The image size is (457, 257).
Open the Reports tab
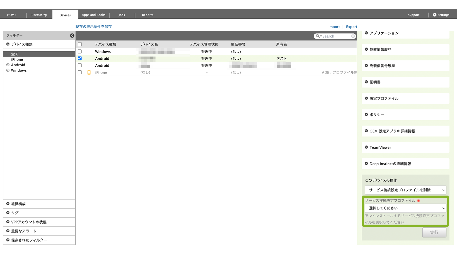coord(148,15)
